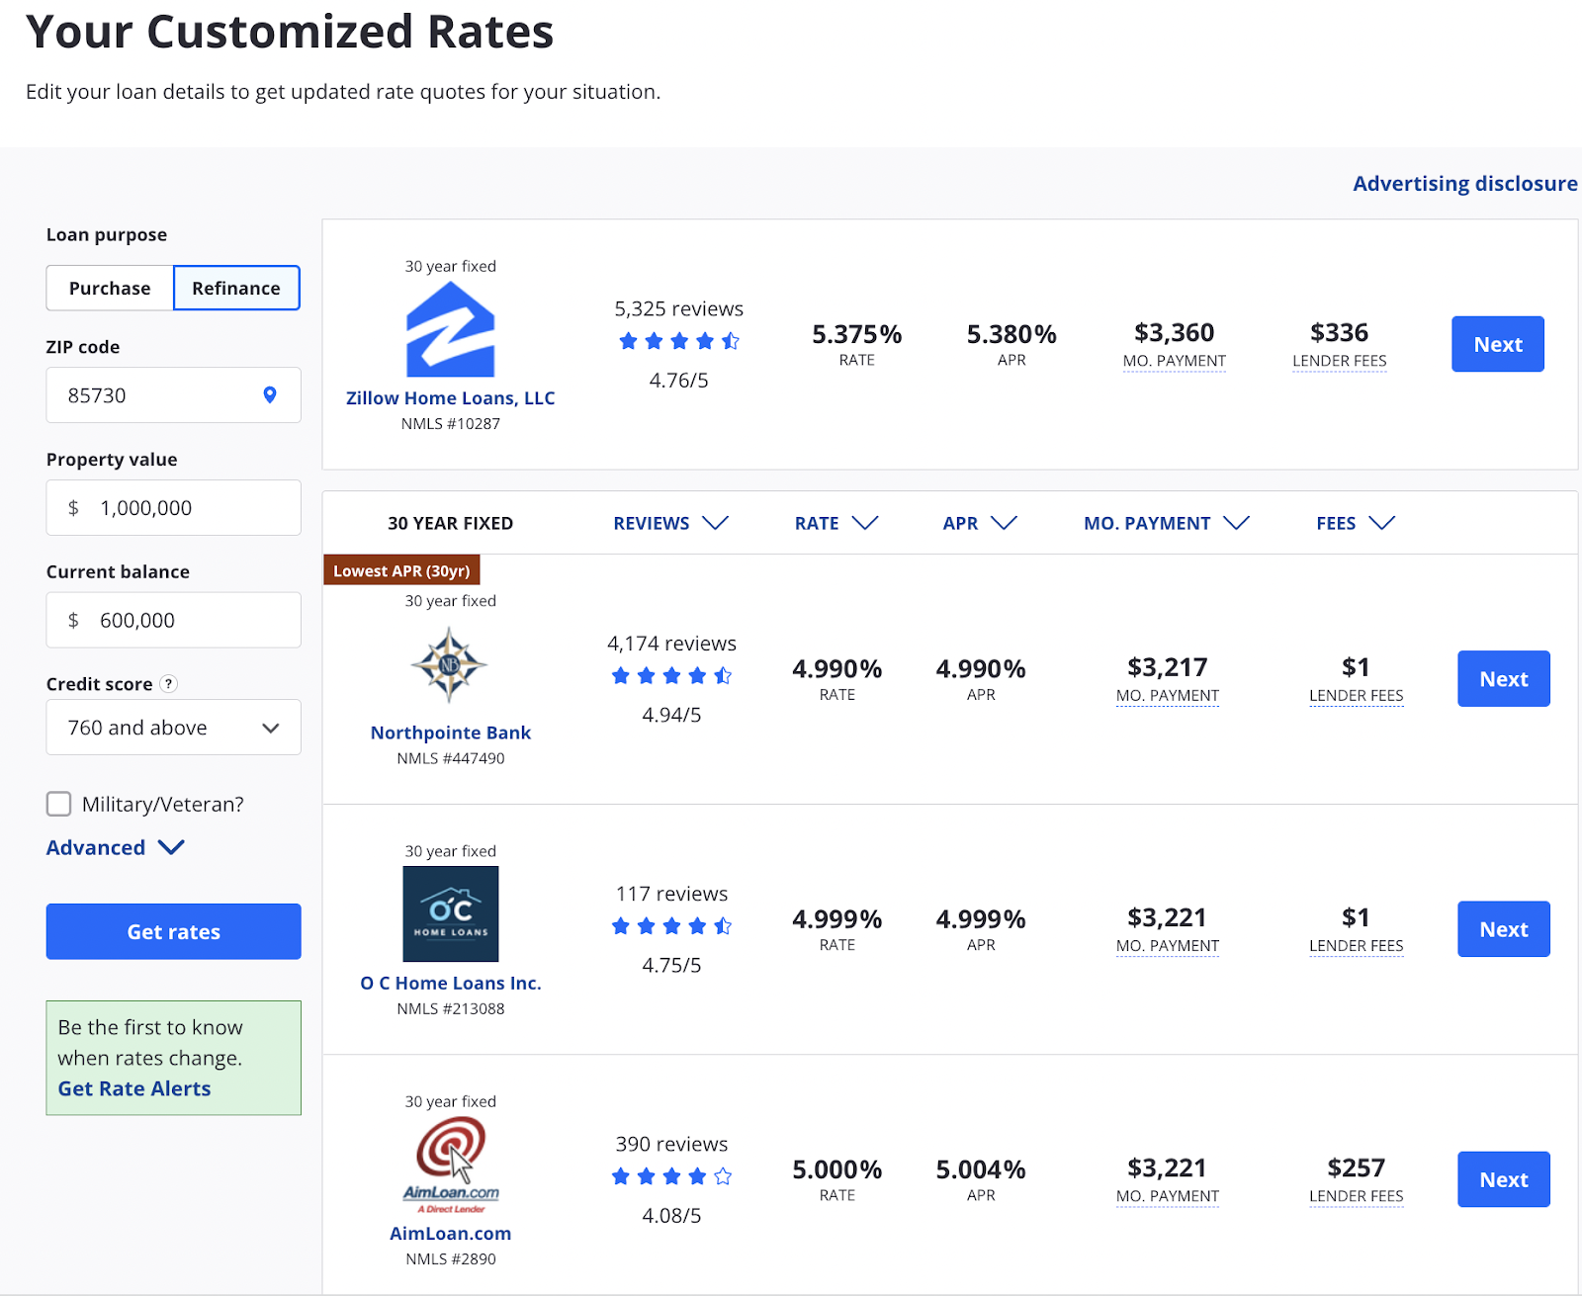This screenshot has width=1582, height=1296.
Task: Select the Northpointe Bank compass logo
Action: 450,664
